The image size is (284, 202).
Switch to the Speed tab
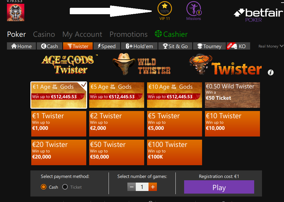tap(107, 46)
